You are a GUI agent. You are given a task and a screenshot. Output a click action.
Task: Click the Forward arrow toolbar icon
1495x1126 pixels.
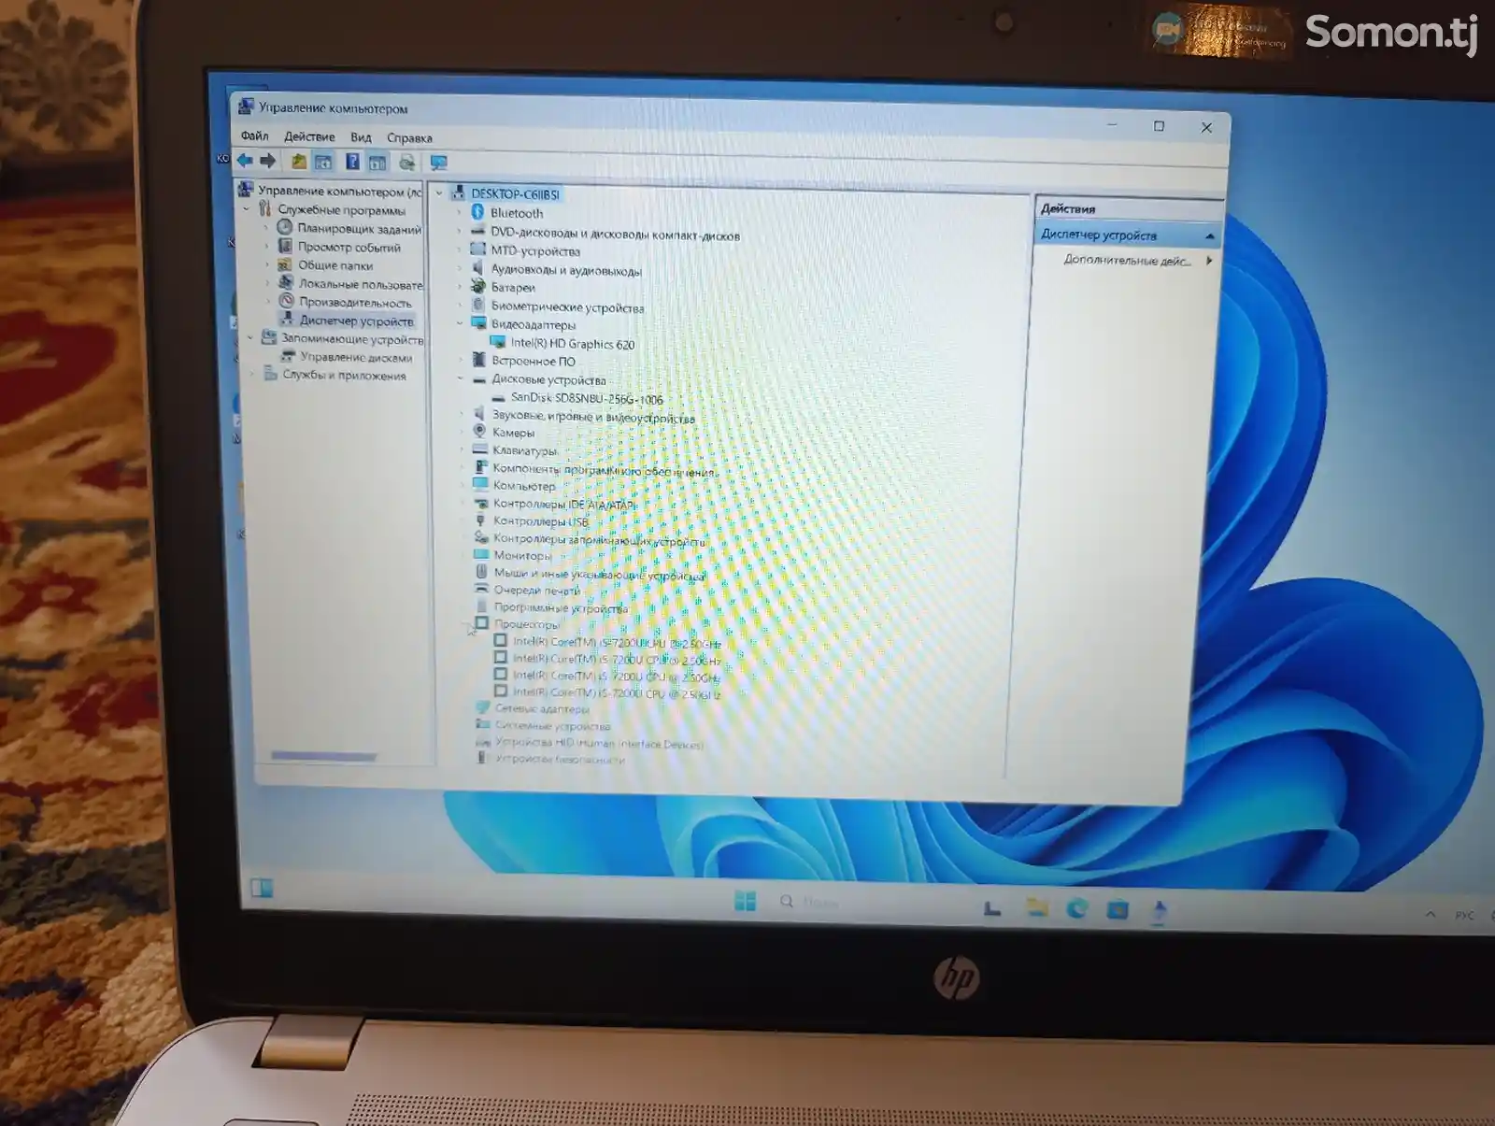click(268, 161)
